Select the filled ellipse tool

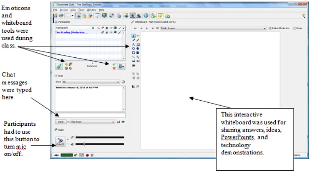click(138, 49)
